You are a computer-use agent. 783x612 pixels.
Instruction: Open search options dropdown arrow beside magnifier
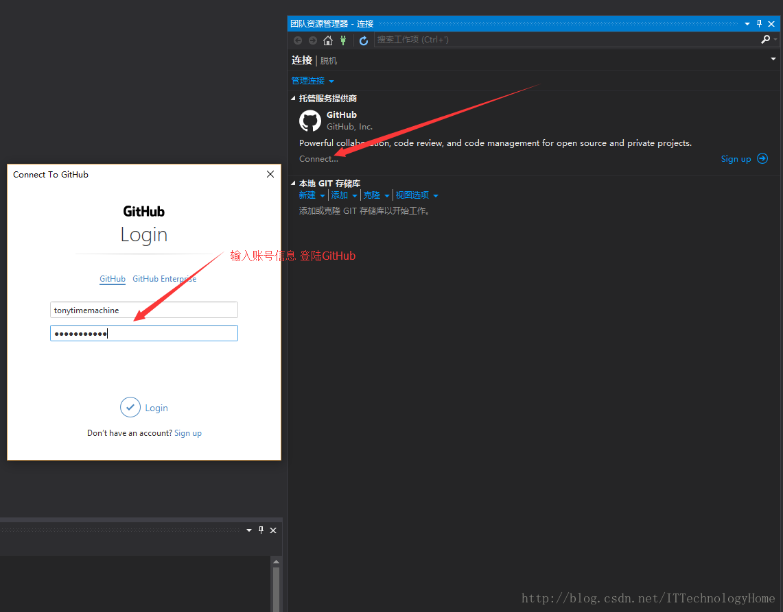click(775, 39)
